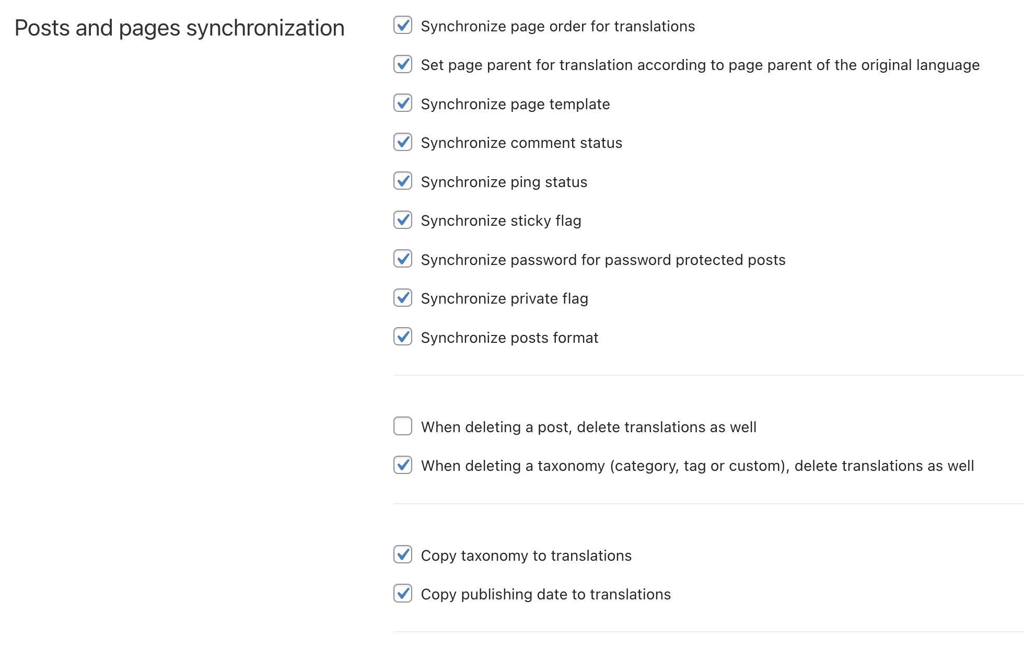Uncheck delete translations when deleting a taxonomy
Screen dimensions: 1024x671
pyautogui.click(x=403, y=465)
